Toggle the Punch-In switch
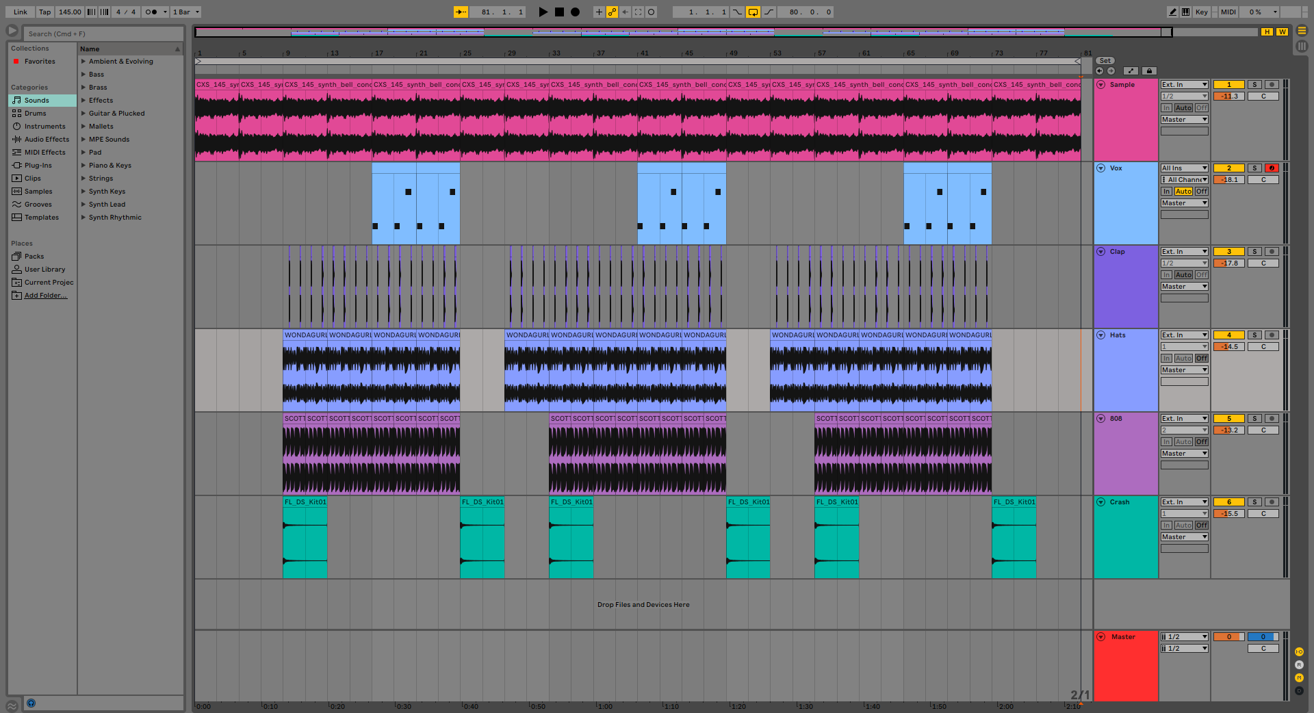 click(x=737, y=12)
